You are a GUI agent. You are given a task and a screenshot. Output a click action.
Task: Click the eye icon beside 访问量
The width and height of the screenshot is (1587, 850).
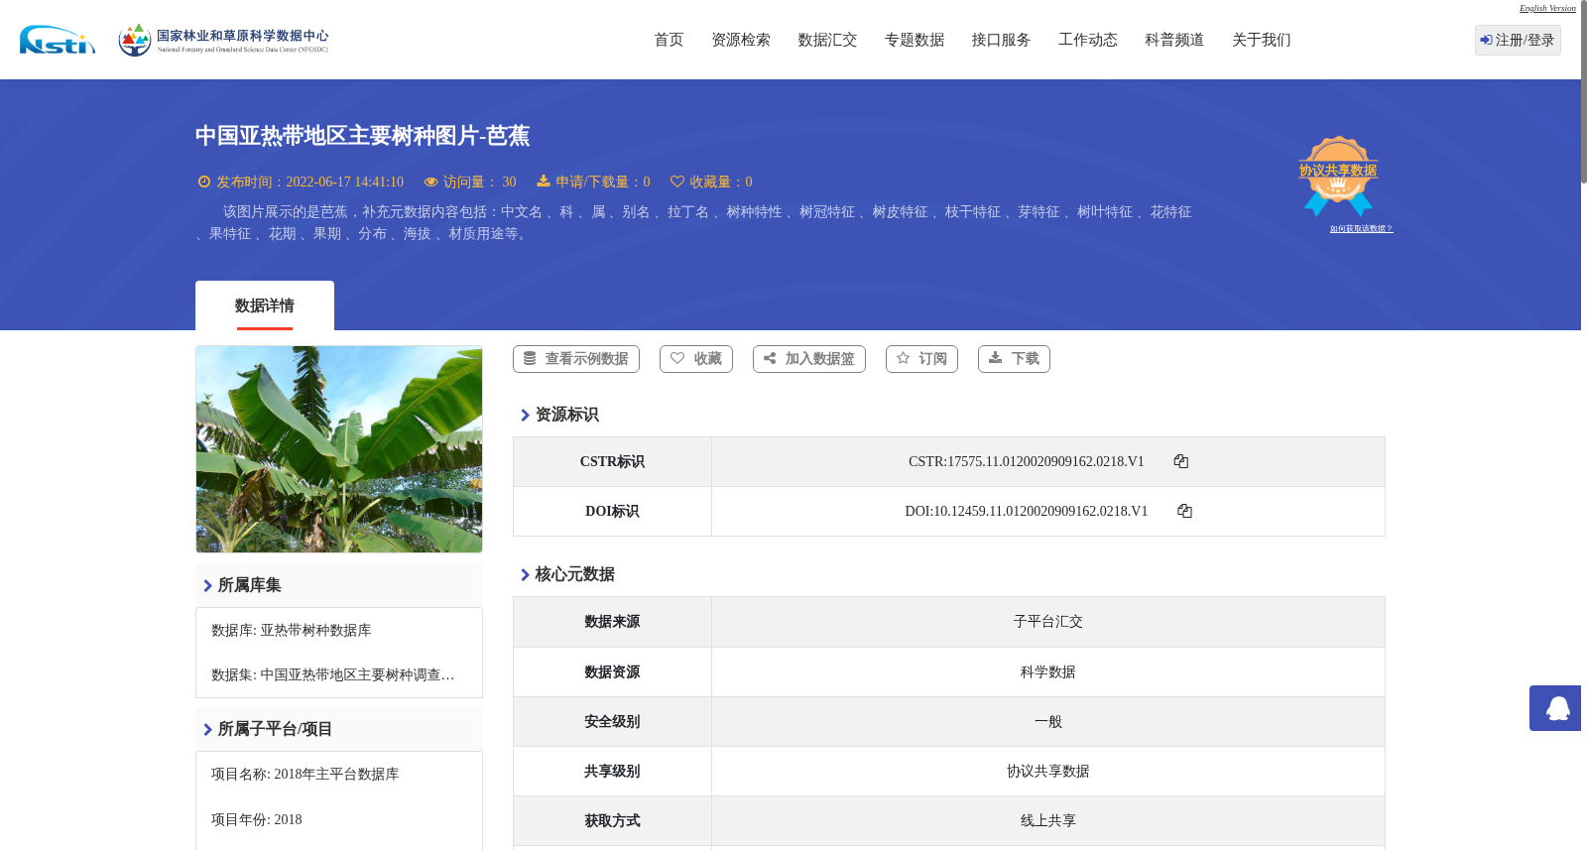point(430,182)
